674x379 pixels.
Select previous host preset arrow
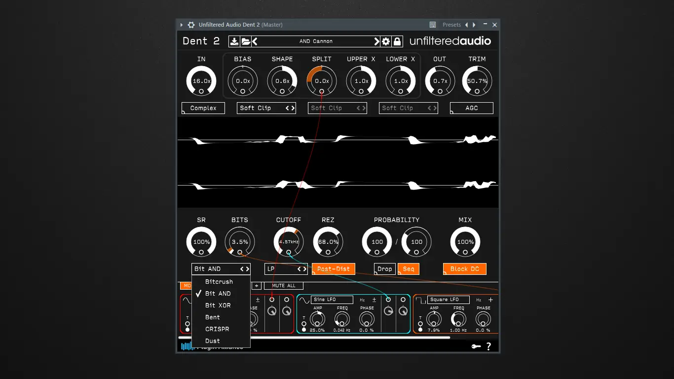467,25
